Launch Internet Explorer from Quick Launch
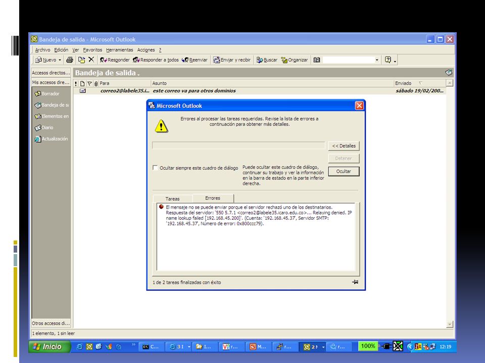The height and width of the screenshot is (363, 485). [79, 347]
